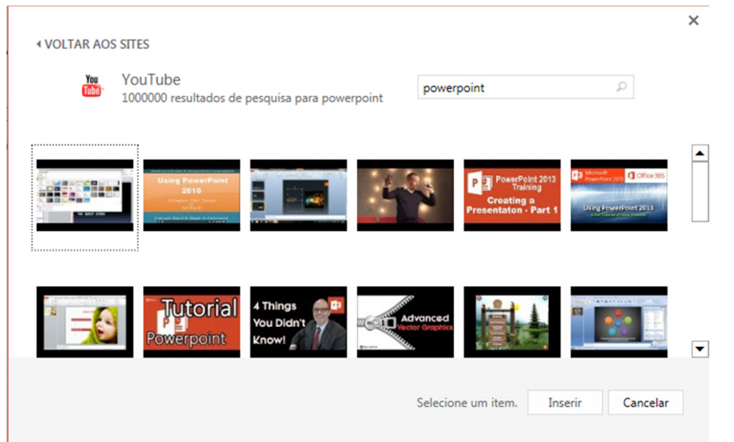
Task: Click the search magnifier icon
Action: [x=621, y=87]
